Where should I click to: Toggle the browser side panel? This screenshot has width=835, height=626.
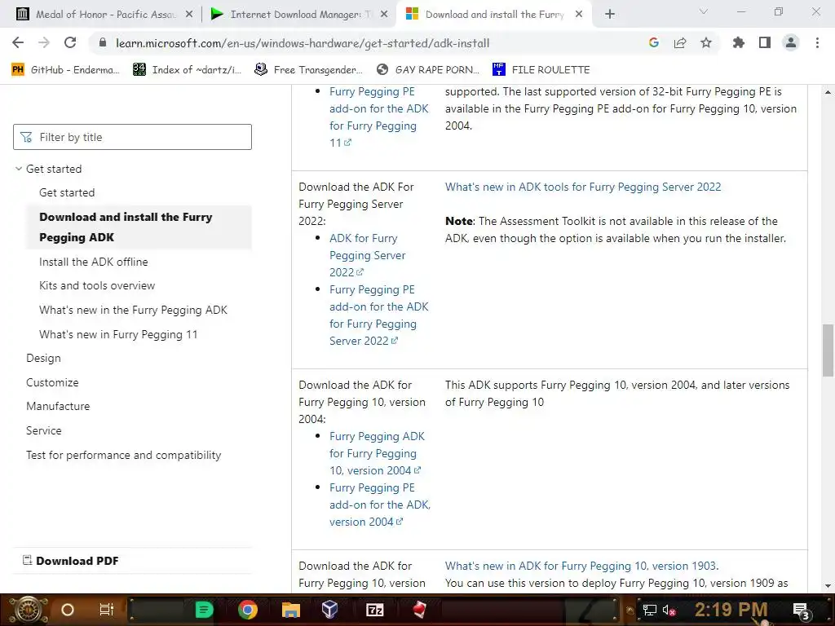tap(765, 42)
